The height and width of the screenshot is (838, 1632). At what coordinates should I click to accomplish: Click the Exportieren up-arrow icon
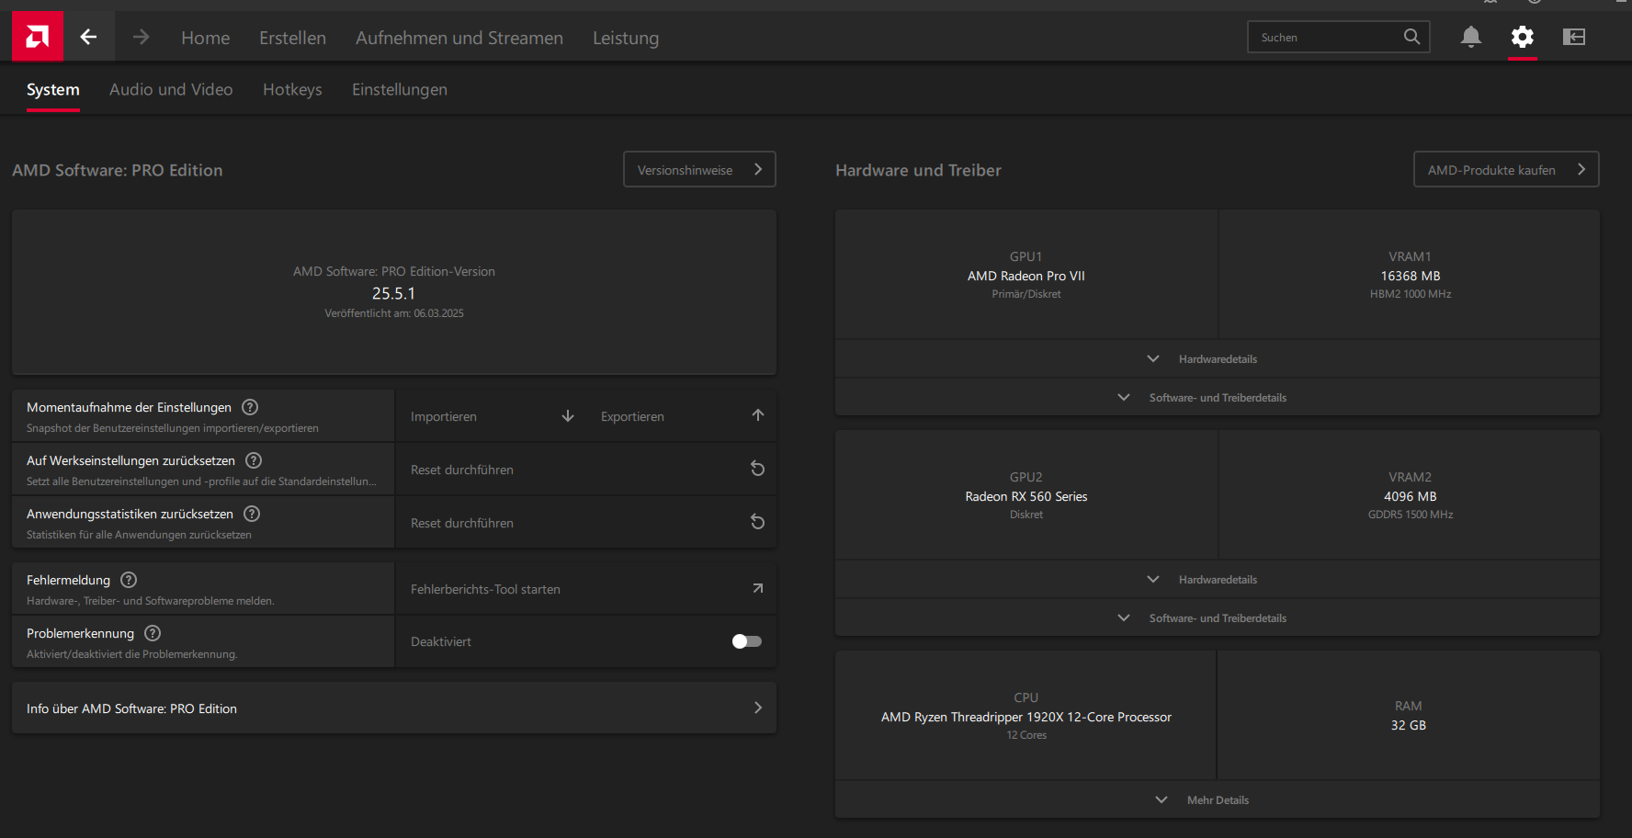point(758,415)
